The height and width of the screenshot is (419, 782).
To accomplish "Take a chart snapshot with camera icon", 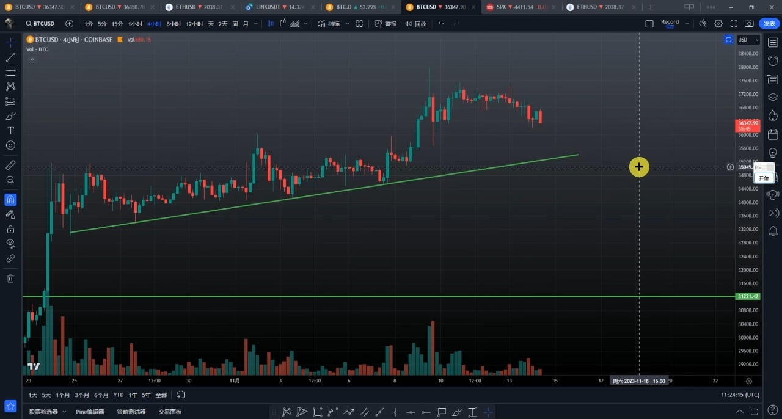I will 749,23.
